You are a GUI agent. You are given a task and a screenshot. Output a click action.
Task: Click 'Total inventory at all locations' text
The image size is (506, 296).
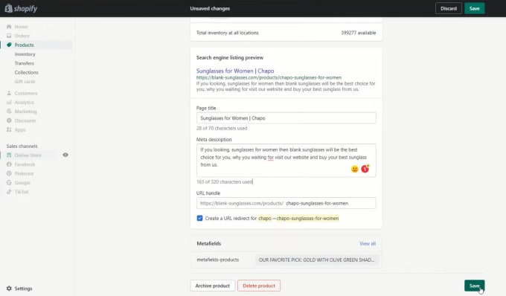tap(227, 33)
